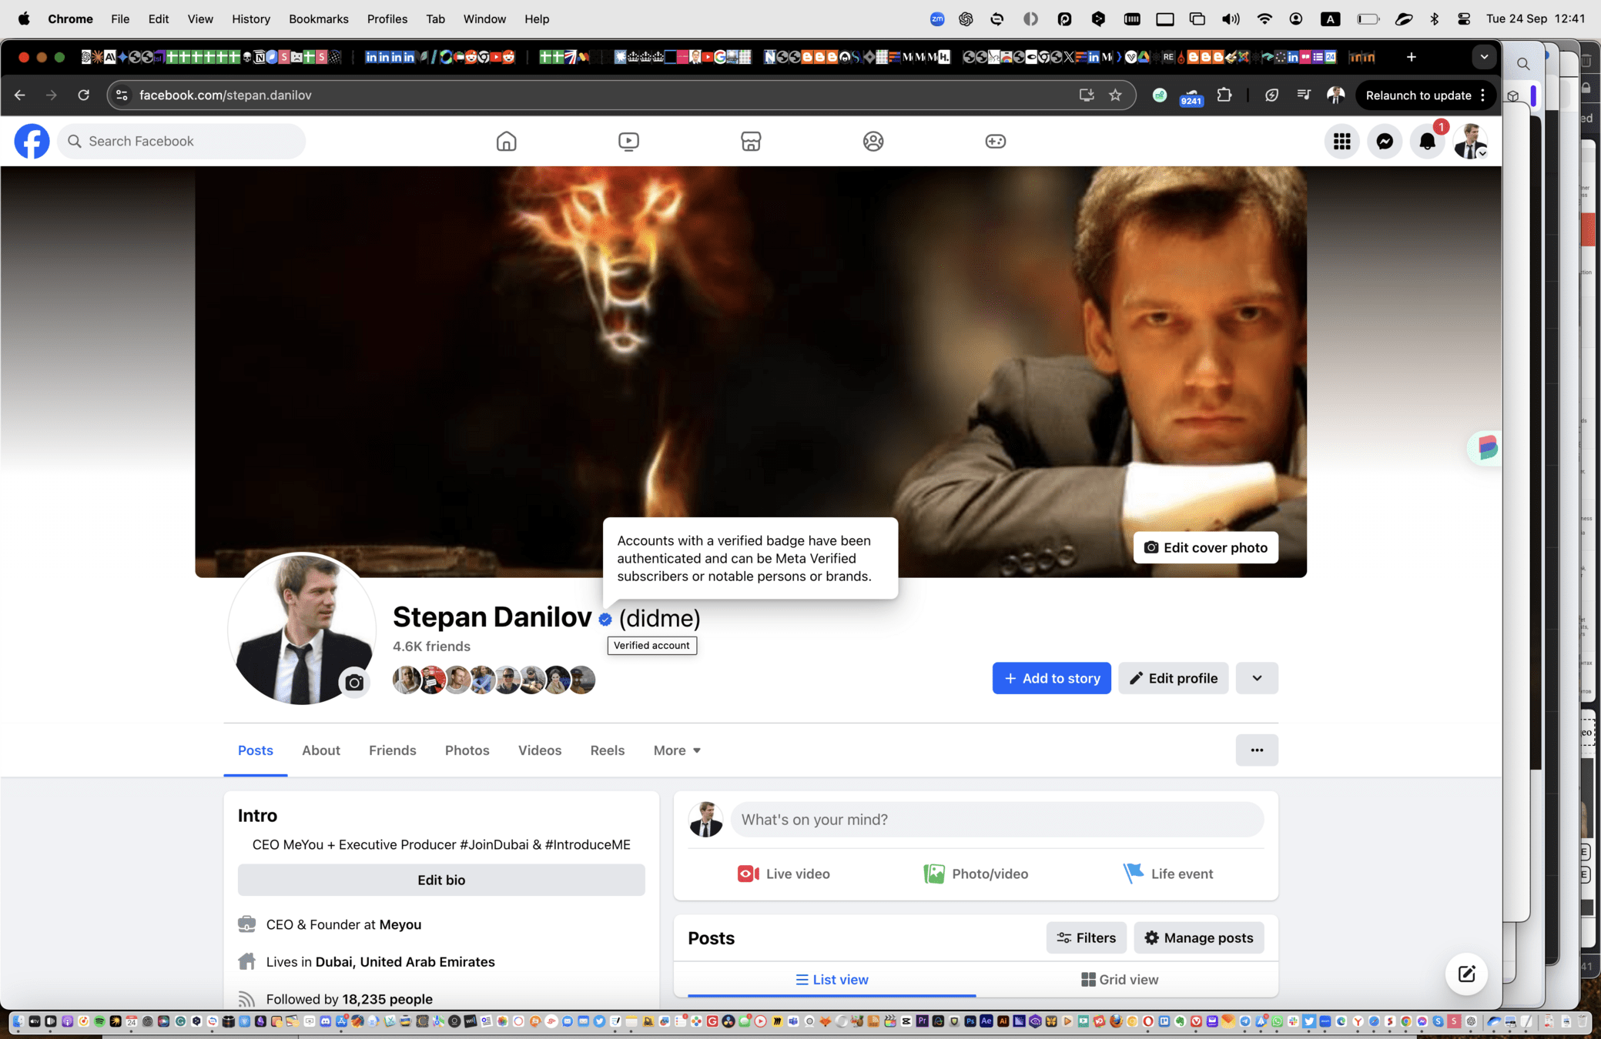
Task: Switch posts to Grid view
Action: pyautogui.click(x=1119, y=979)
